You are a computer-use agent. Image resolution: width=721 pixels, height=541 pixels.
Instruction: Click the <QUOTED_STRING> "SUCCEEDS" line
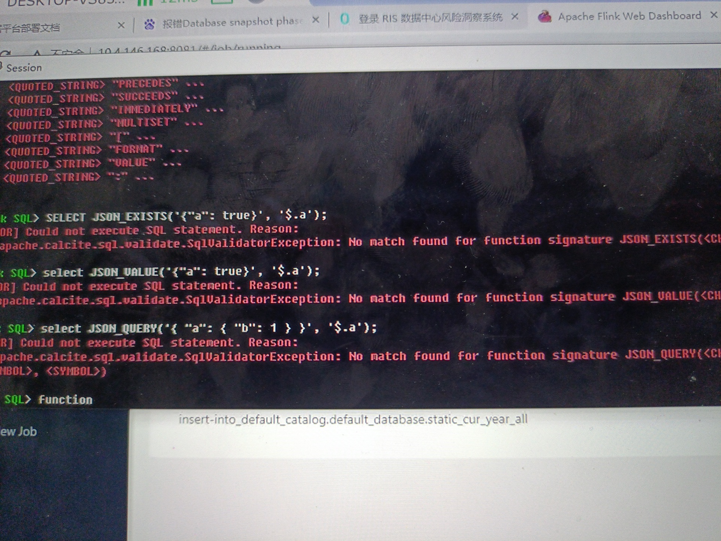click(x=106, y=98)
